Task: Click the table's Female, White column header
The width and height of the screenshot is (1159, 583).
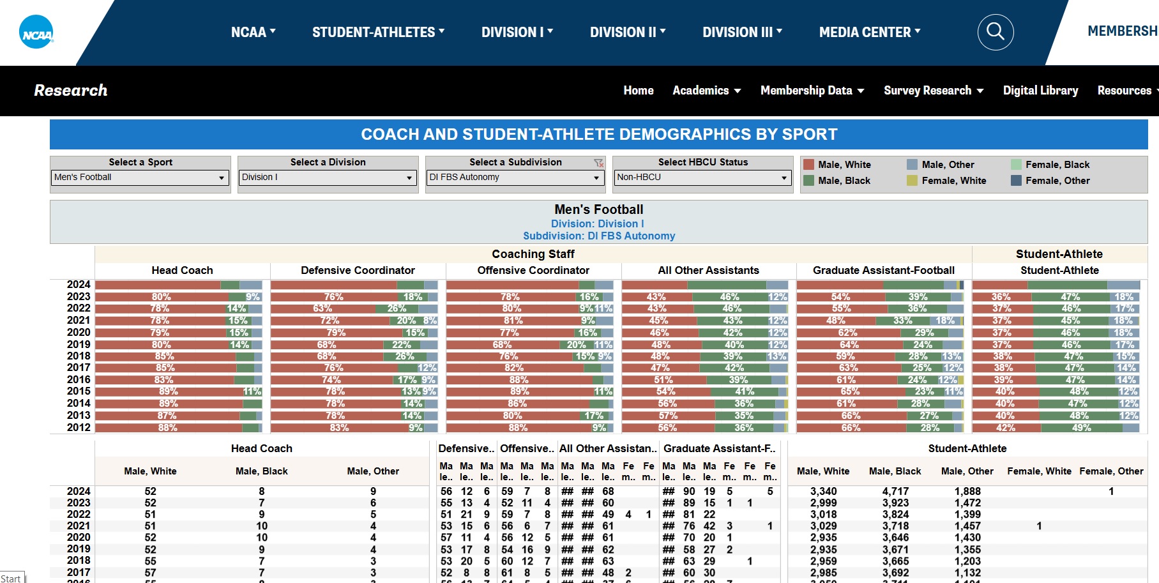Action: [1039, 471]
